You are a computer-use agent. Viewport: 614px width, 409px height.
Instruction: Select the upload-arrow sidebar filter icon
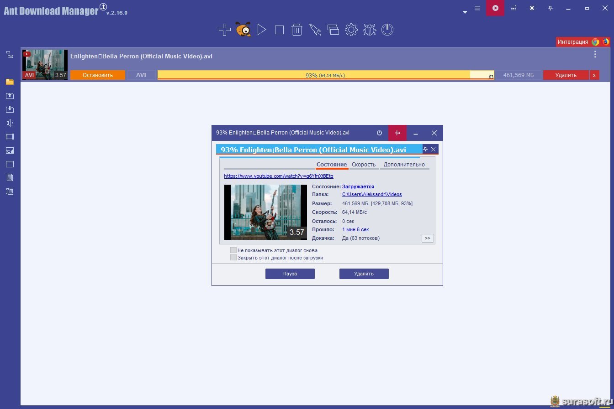tap(10, 96)
